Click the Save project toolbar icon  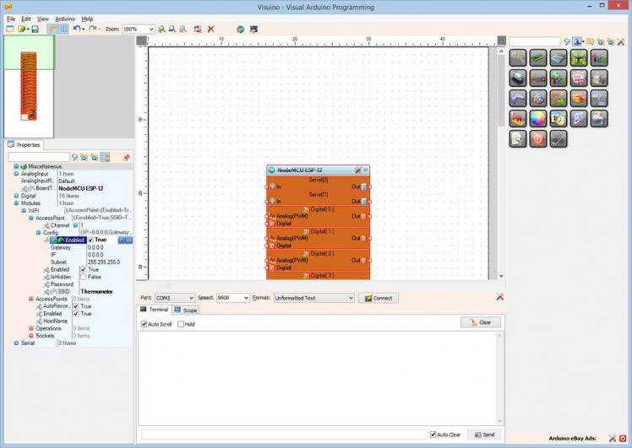35,29
